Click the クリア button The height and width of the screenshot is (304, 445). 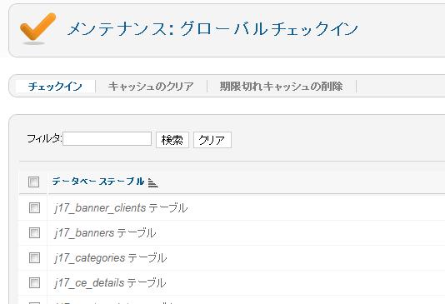(x=212, y=140)
